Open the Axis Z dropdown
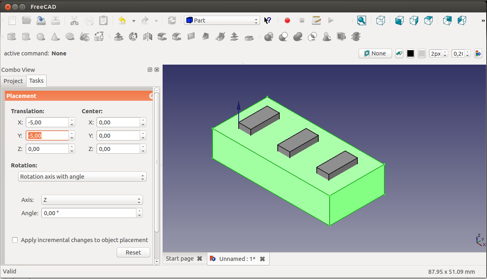The width and height of the screenshot is (487, 279). (x=92, y=200)
